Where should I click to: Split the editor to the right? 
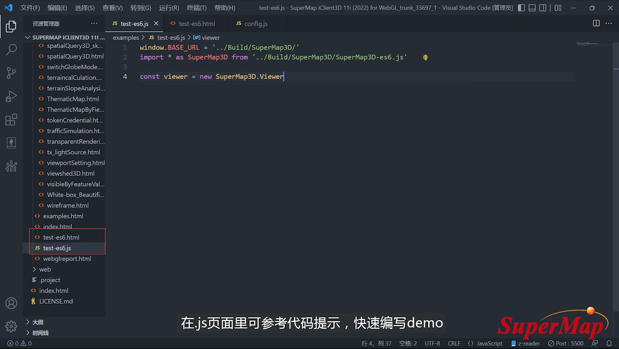(596, 23)
